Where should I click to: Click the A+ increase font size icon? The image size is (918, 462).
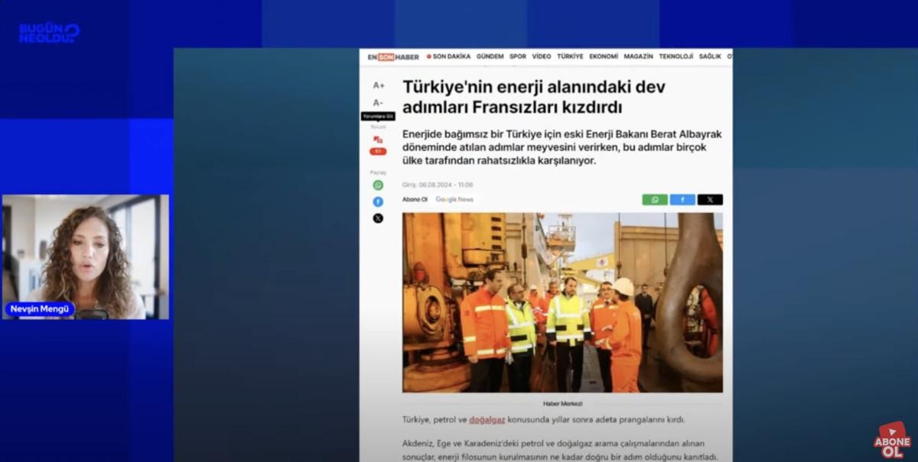378,86
